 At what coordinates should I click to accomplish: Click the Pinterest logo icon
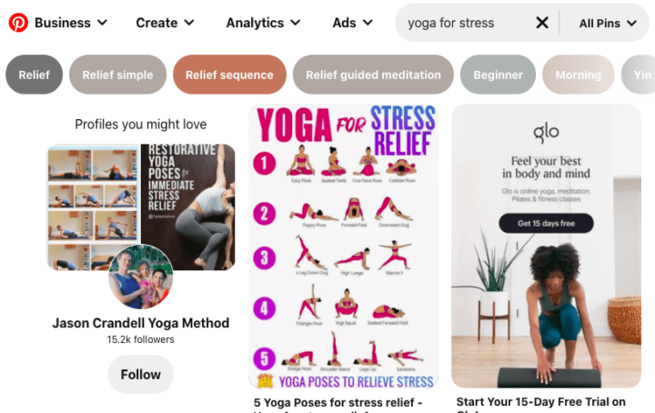(x=18, y=23)
